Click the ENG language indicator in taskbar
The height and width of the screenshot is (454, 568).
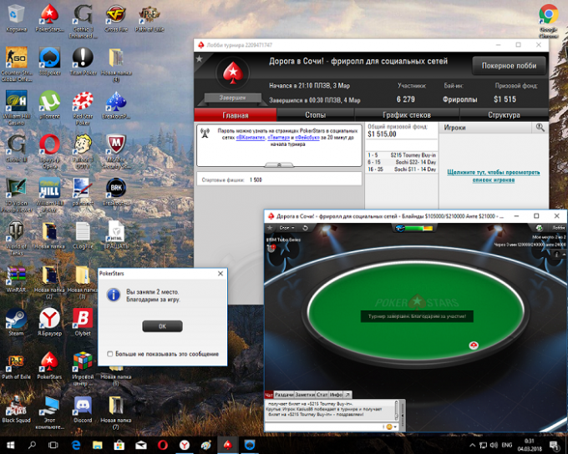coord(506,445)
